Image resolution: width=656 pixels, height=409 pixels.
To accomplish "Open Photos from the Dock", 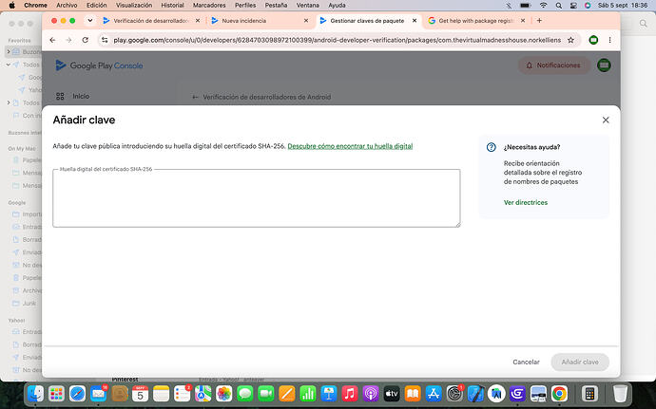I will pos(223,394).
